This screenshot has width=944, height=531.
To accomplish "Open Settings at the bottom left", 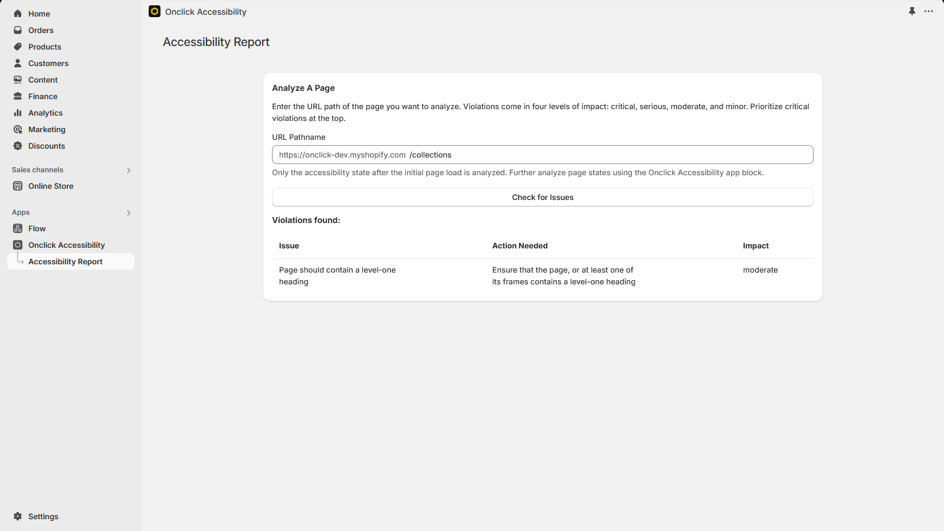I will click(x=17, y=516).
